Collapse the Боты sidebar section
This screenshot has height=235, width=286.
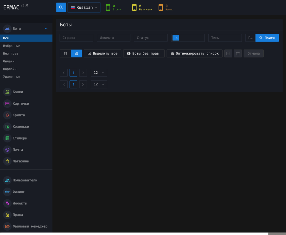[46, 28]
